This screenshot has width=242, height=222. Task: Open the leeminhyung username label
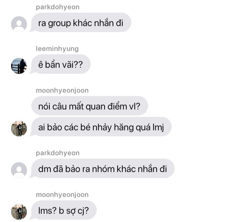(57, 49)
